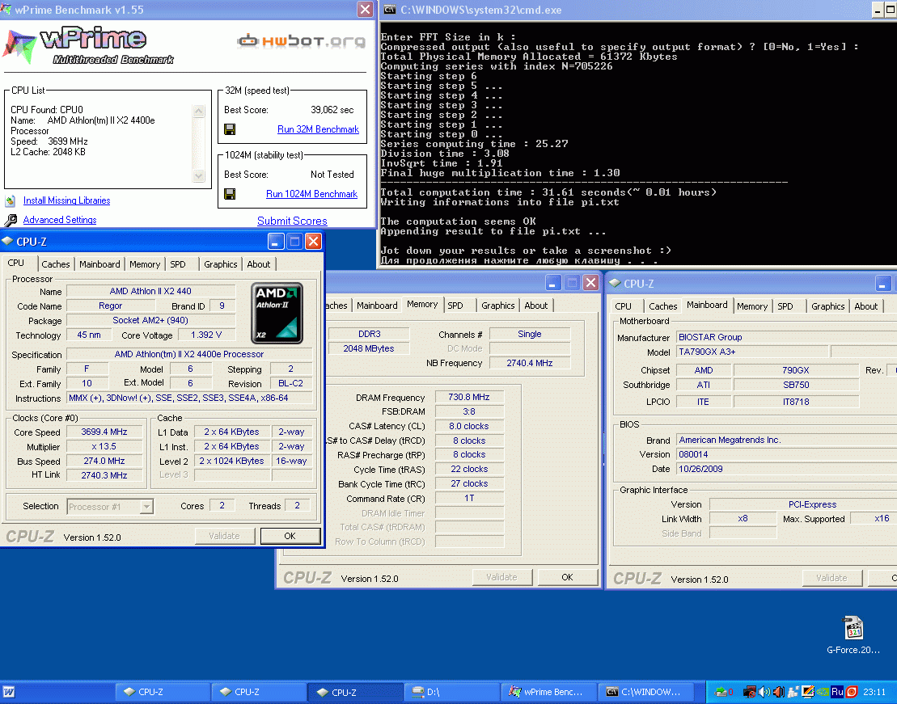Screen dimensions: 897x704
Task: Click the Code Name value Regor
Action: click(111, 306)
